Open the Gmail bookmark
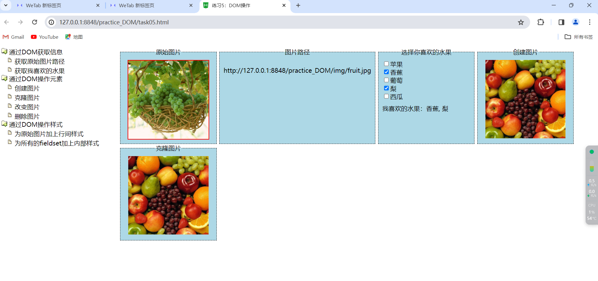Image resolution: width=598 pixels, height=281 pixels. tap(13, 37)
